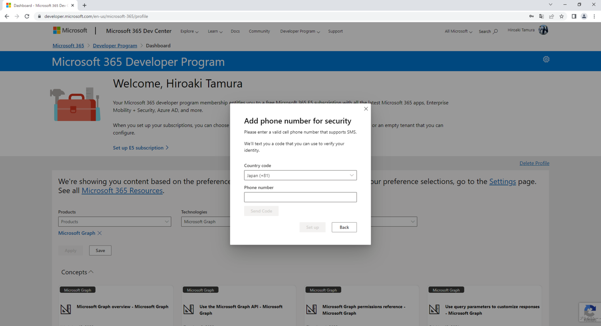Click the Back button in dialog
Image resolution: width=601 pixels, height=326 pixels.
tap(344, 227)
